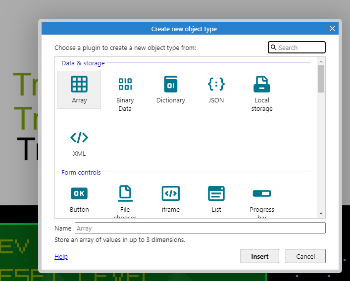Image resolution: width=350 pixels, height=281 pixels.
Task: Click the Data & storage category heading
Action: [83, 63]
